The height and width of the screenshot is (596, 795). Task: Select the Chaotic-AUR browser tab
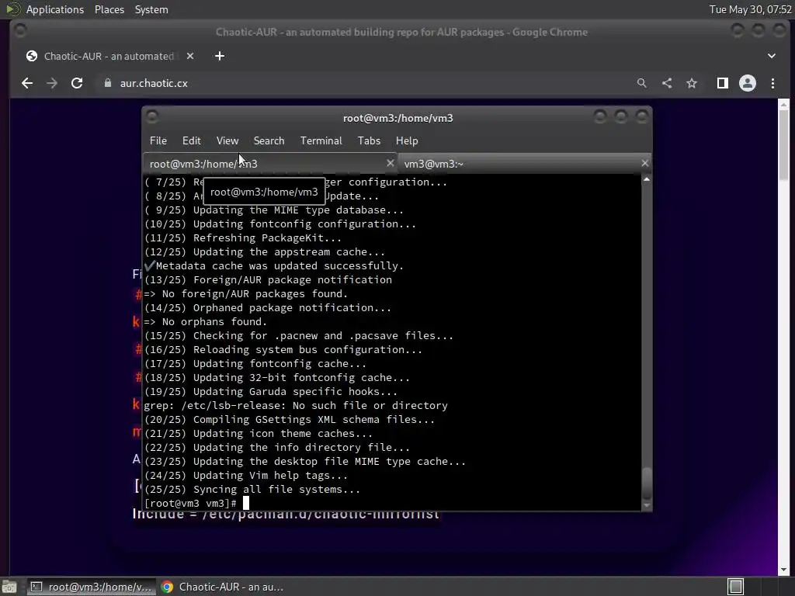point(109,56)
